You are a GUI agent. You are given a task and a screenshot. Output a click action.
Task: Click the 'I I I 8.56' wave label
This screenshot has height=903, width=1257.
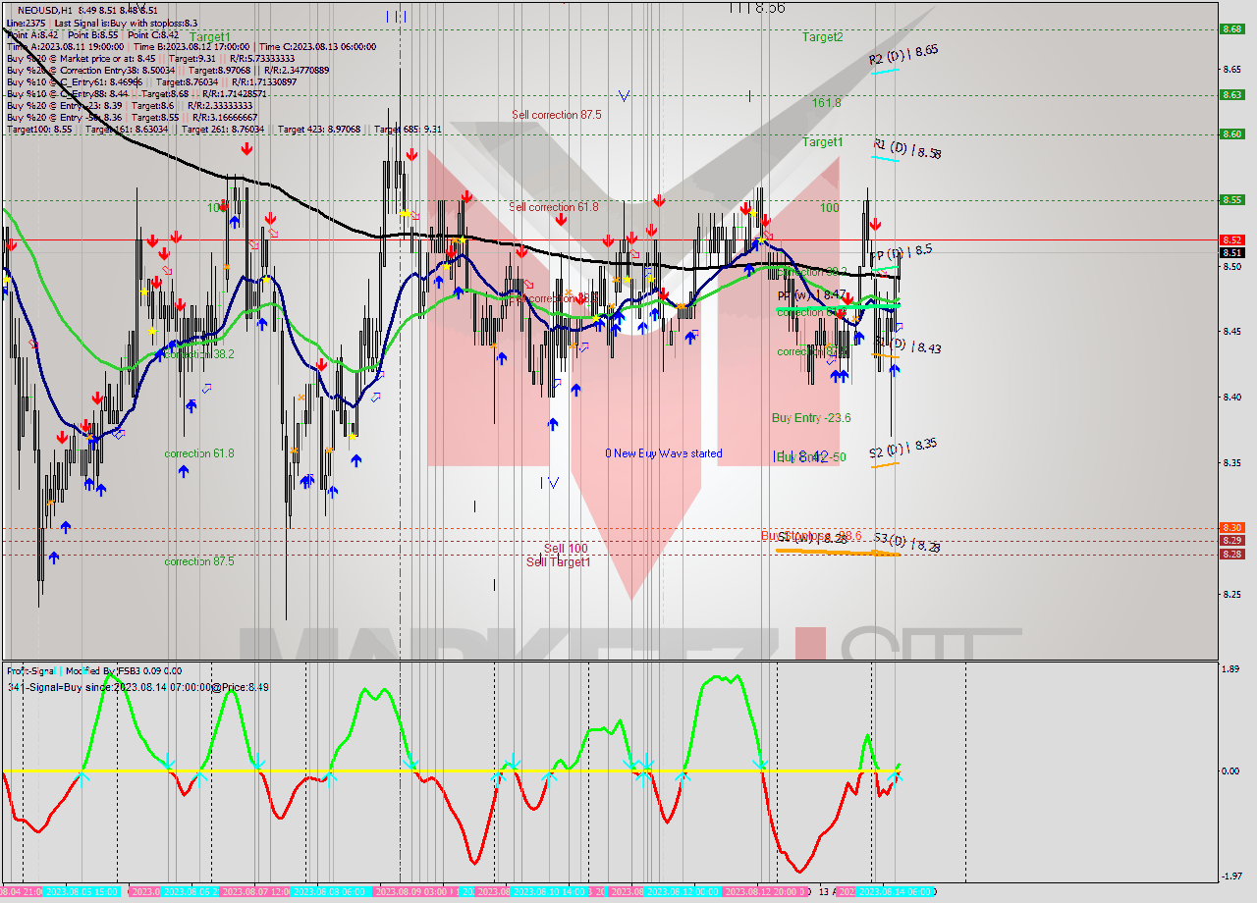click(757, 8)
